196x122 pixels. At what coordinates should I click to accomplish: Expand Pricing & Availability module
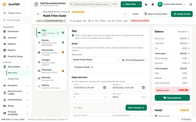(27, 113)
